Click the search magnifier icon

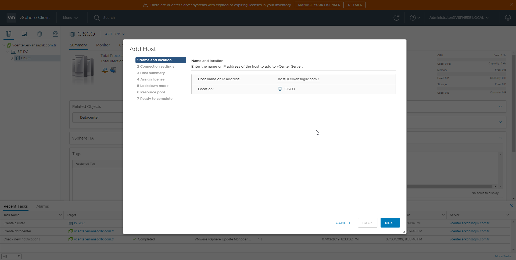[x=97, y=18]
